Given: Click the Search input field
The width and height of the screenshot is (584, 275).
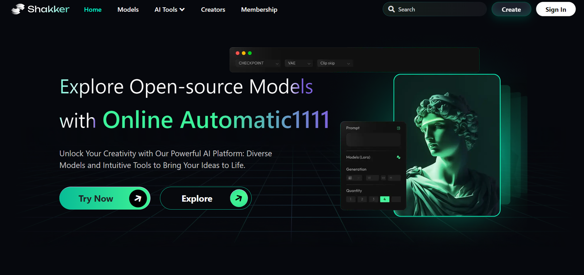Looking at the screenshot, I should (x=435, y=9).
